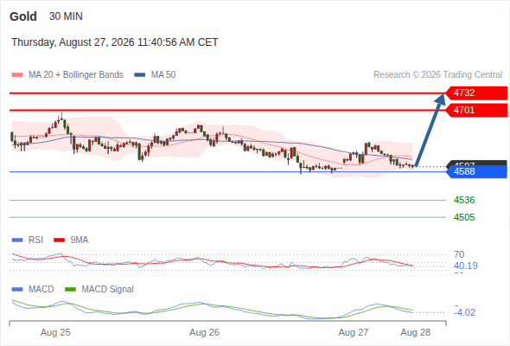The width and height of the screenshot is (510, 346).
Task: Click the 9MA red legend swatch
Action: click(x=59, y=240)
